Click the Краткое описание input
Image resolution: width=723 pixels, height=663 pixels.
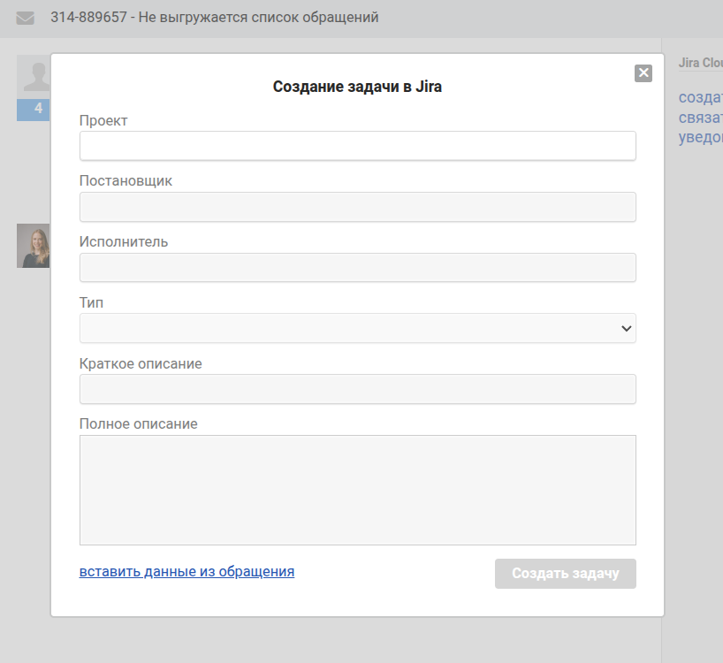[357, 389]
